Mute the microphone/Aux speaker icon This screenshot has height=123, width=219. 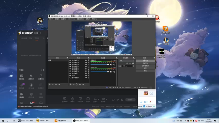[x=111, y=72]
